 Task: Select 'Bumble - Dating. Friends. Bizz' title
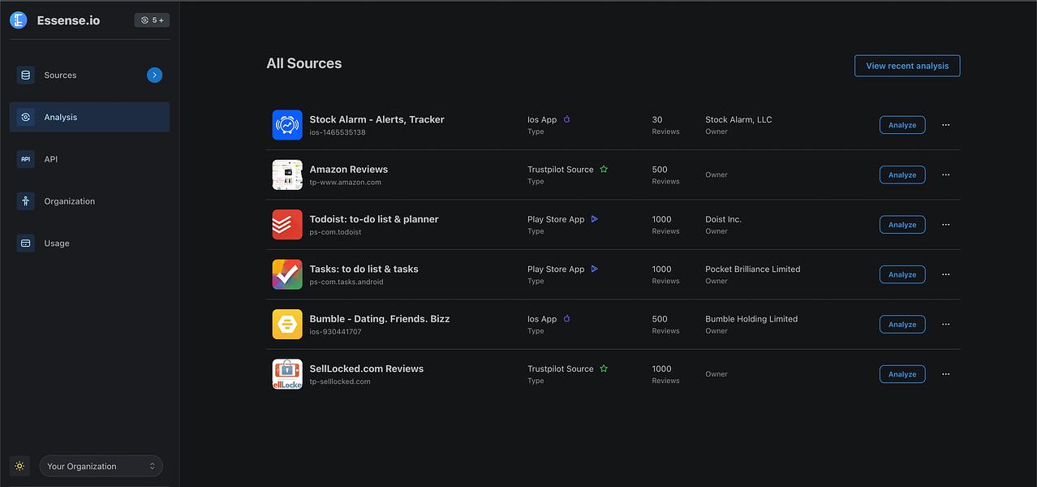coord(380,319)
